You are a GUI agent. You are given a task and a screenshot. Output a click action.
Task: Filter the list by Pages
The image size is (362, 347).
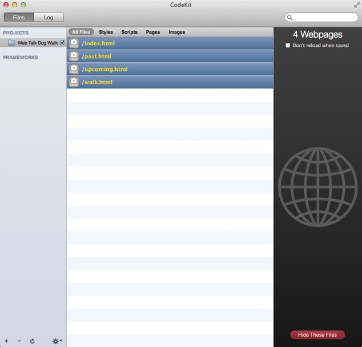point(153,32)
